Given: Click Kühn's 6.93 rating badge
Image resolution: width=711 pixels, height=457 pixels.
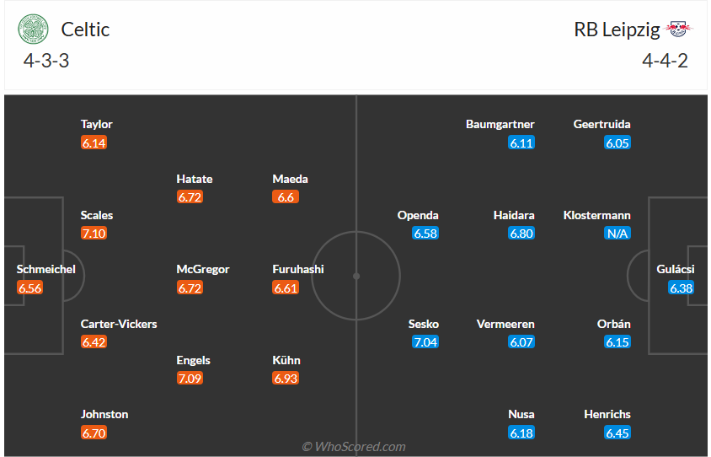Looking at the screenshot, I should pos(286,379).
